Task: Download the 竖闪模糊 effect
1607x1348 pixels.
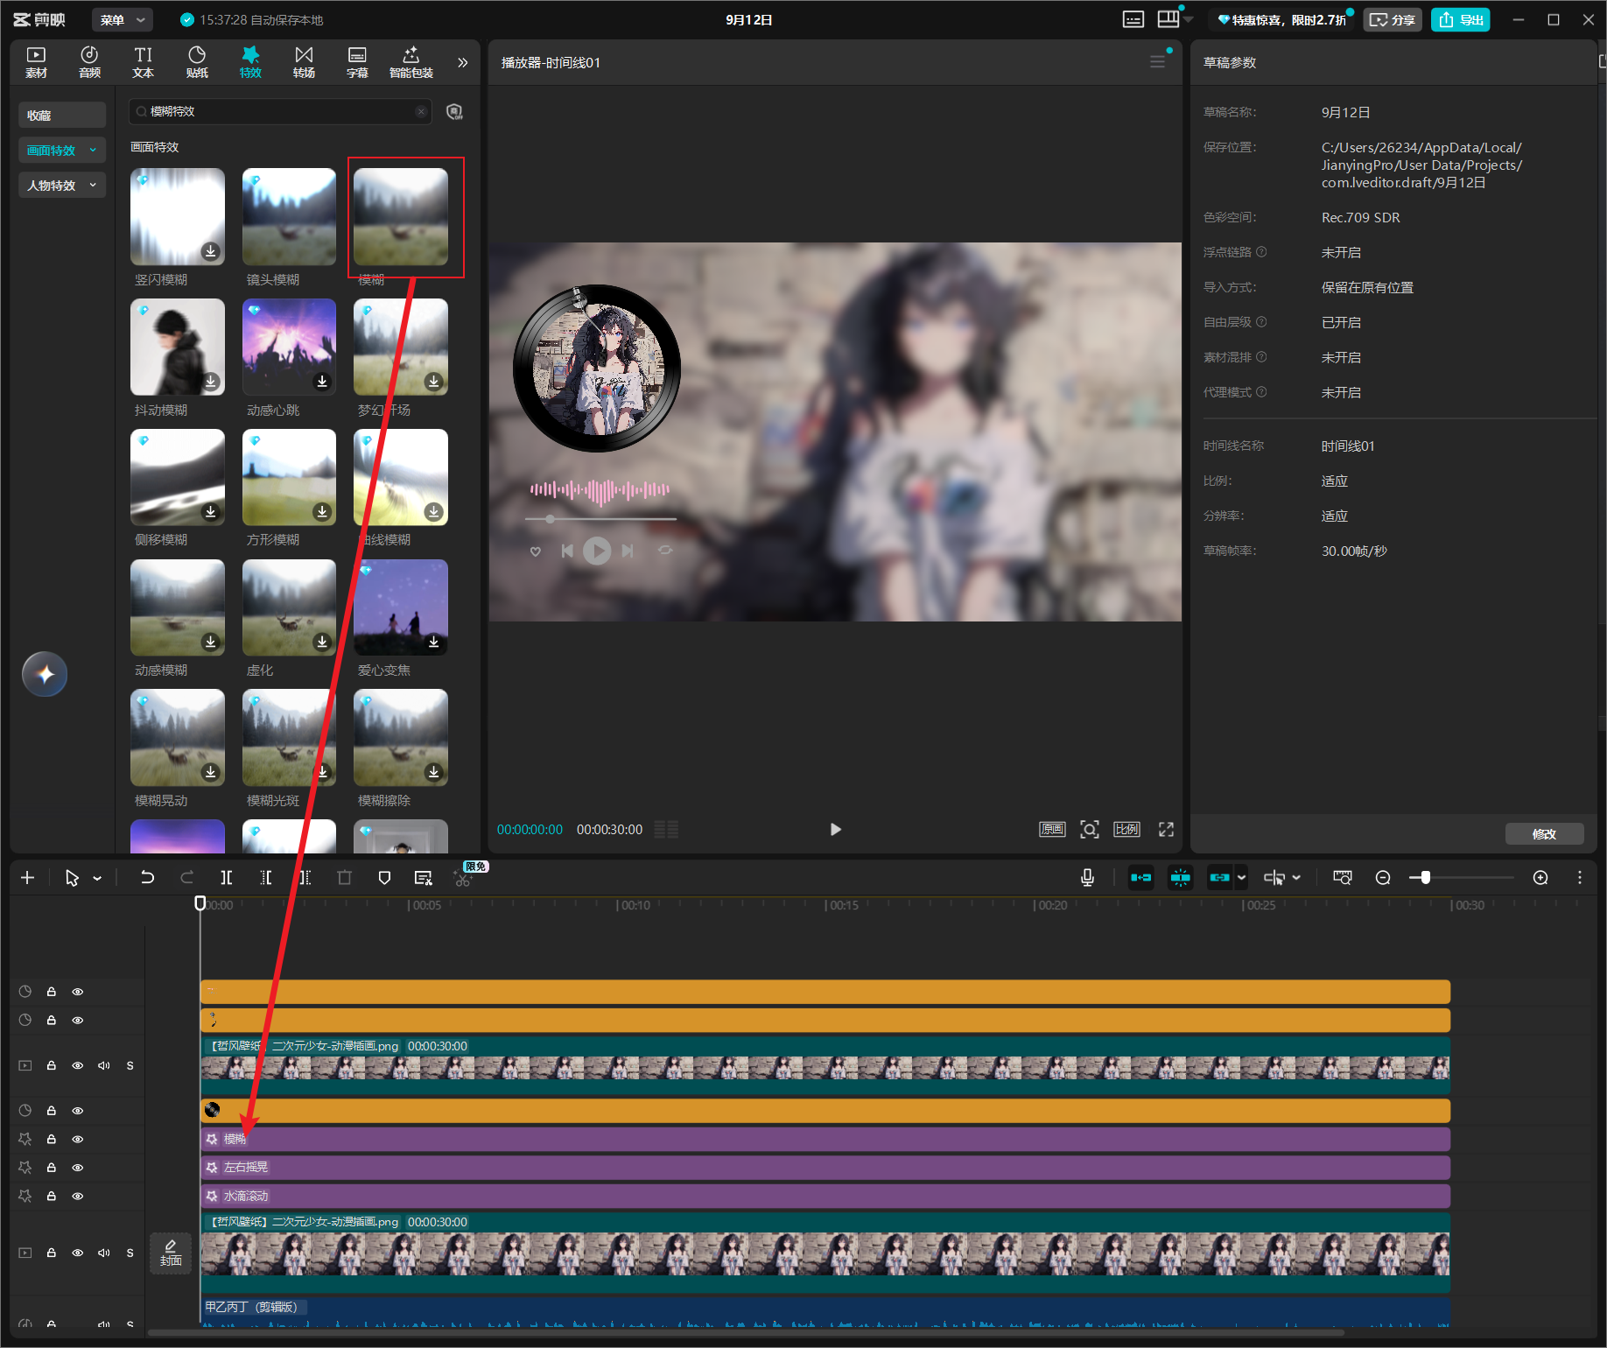Action: click(211, 252)
